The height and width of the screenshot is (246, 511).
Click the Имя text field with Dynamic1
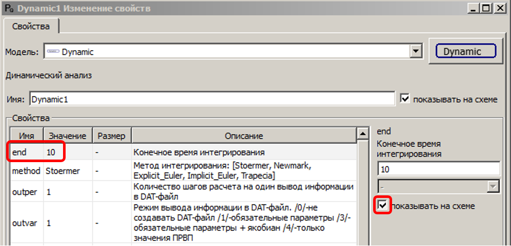pyautogui.click(x=212, y=99)
